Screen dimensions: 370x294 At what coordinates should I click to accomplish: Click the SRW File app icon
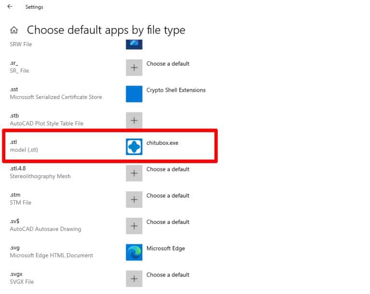pyautogui.click(x=134, y=44)
